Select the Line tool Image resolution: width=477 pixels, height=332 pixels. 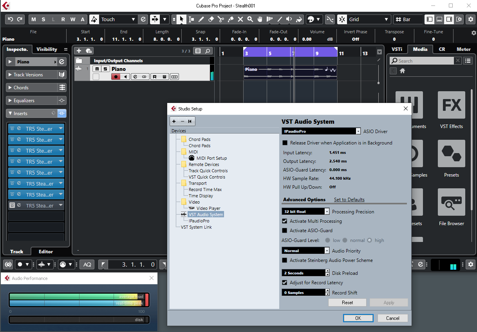pyautogui.click(x=280, y=19)
